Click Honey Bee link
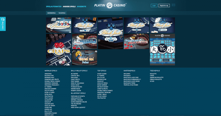221x116 pixels. (x=48, y=107)
